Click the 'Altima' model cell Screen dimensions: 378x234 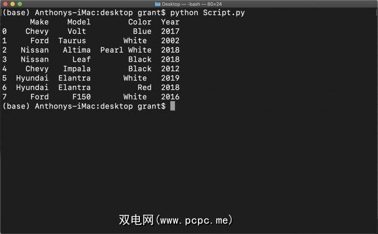point(77,50)
